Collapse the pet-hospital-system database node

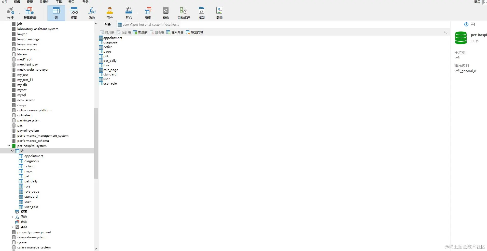click(x=9, y=146)
